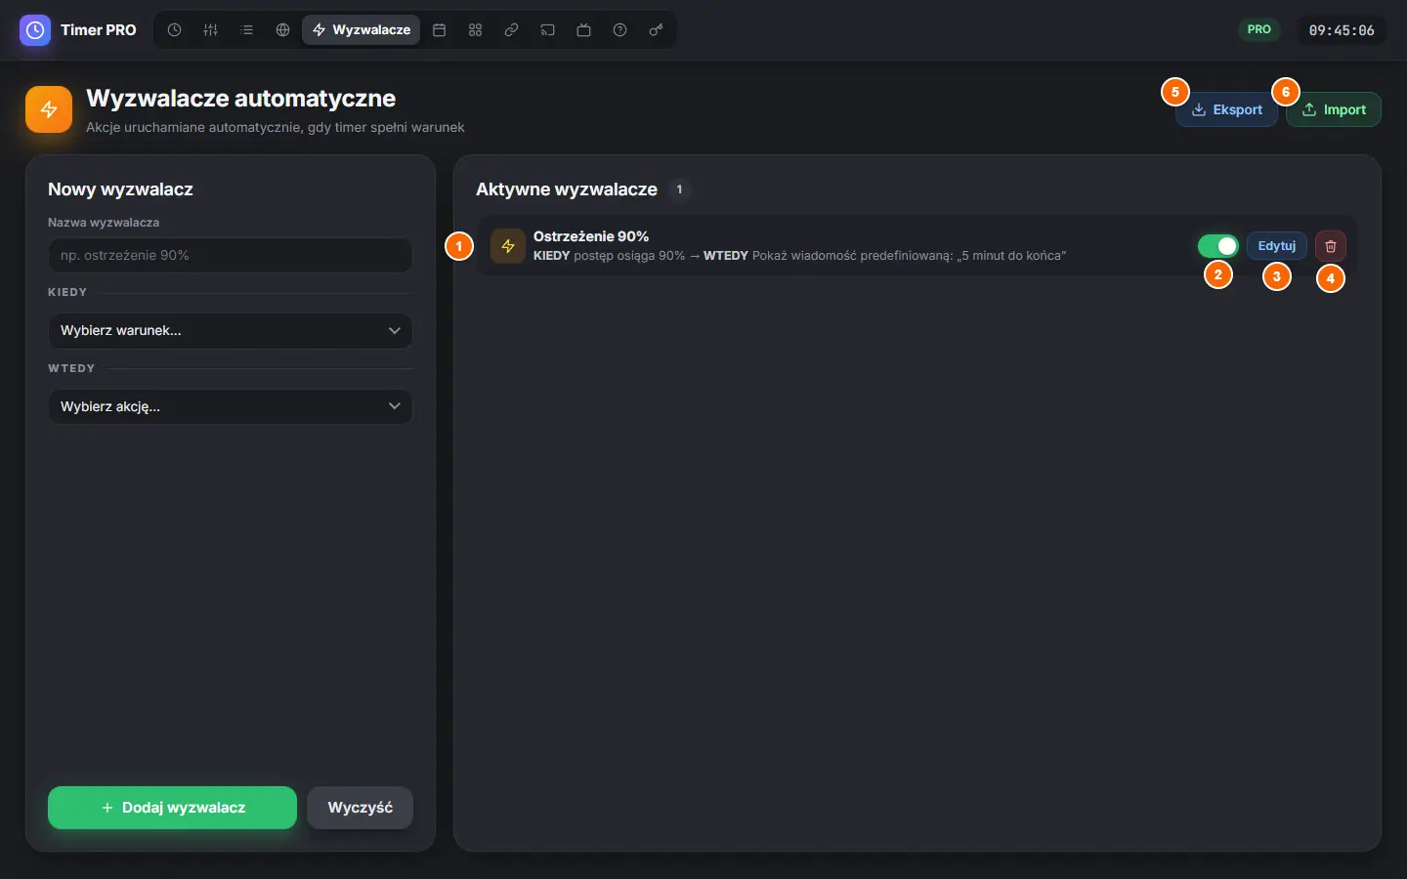Screen dimensions: 1407x879
Task: Open the Wybierz warunek dropdown
Action: point(231,330)
